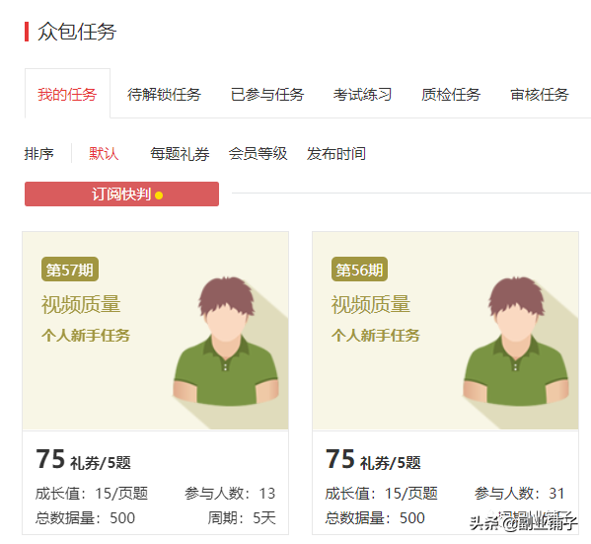Click 周期: 5天 text
Image resolution: width=591 pixels, height=544 pixels.
(x=242, y=518)
